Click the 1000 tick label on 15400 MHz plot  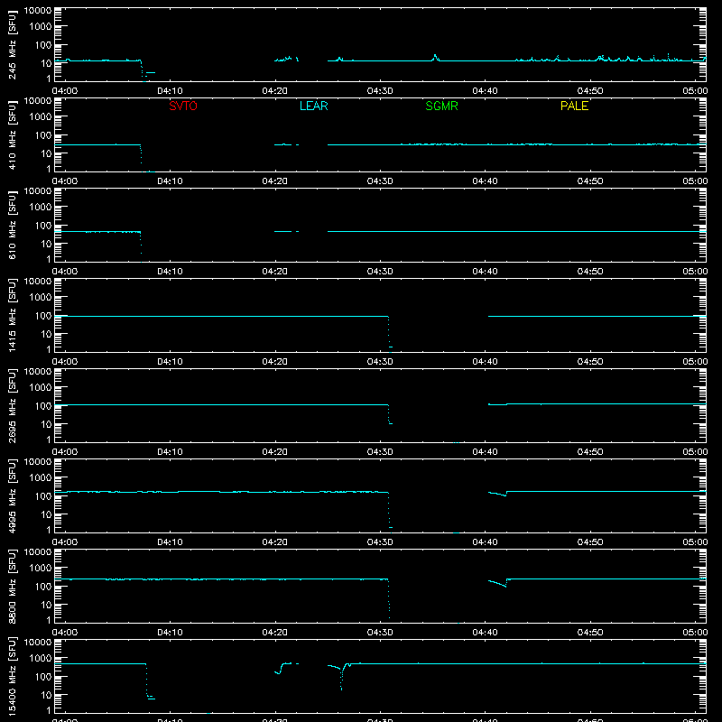click(41, 659)
